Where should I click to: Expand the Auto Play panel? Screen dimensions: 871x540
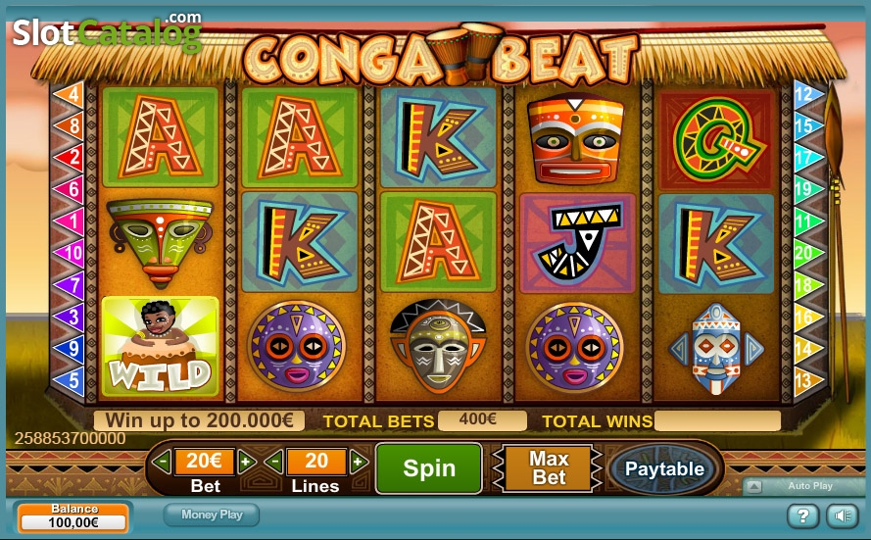pos(753,487)
